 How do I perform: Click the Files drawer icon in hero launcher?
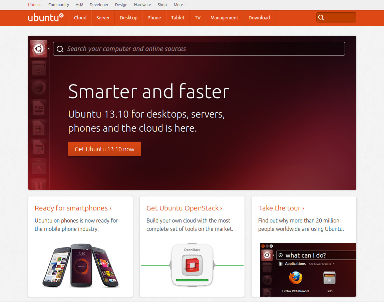[x=39, y=68]
